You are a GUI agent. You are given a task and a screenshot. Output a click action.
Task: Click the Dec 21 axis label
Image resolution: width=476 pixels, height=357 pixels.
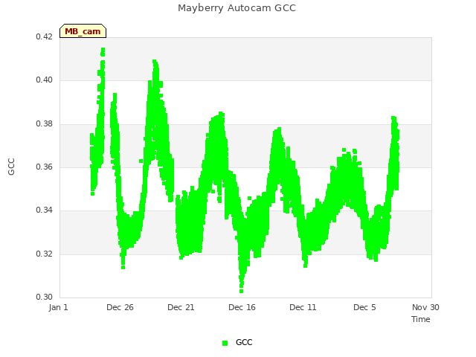(x=181, y=307)
